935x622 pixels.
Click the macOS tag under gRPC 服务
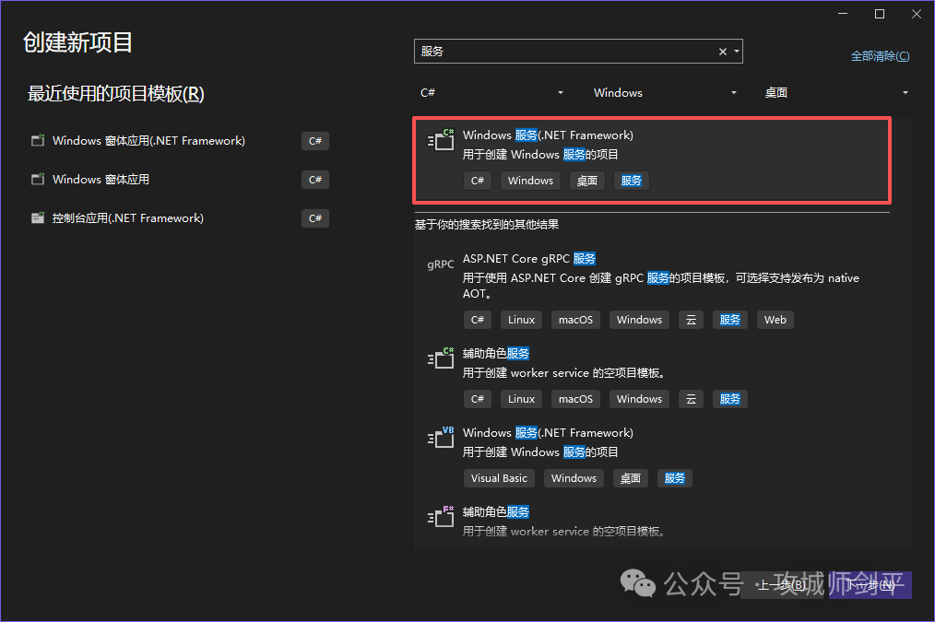click(x=575, y=320)
